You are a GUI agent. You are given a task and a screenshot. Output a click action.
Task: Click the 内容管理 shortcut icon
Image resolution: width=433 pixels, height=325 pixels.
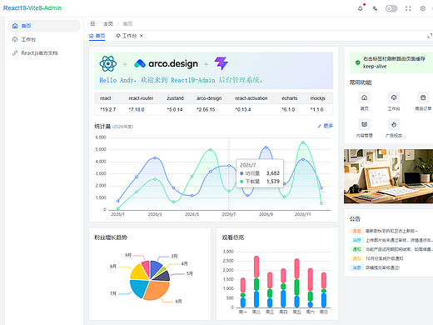point(364,124)
